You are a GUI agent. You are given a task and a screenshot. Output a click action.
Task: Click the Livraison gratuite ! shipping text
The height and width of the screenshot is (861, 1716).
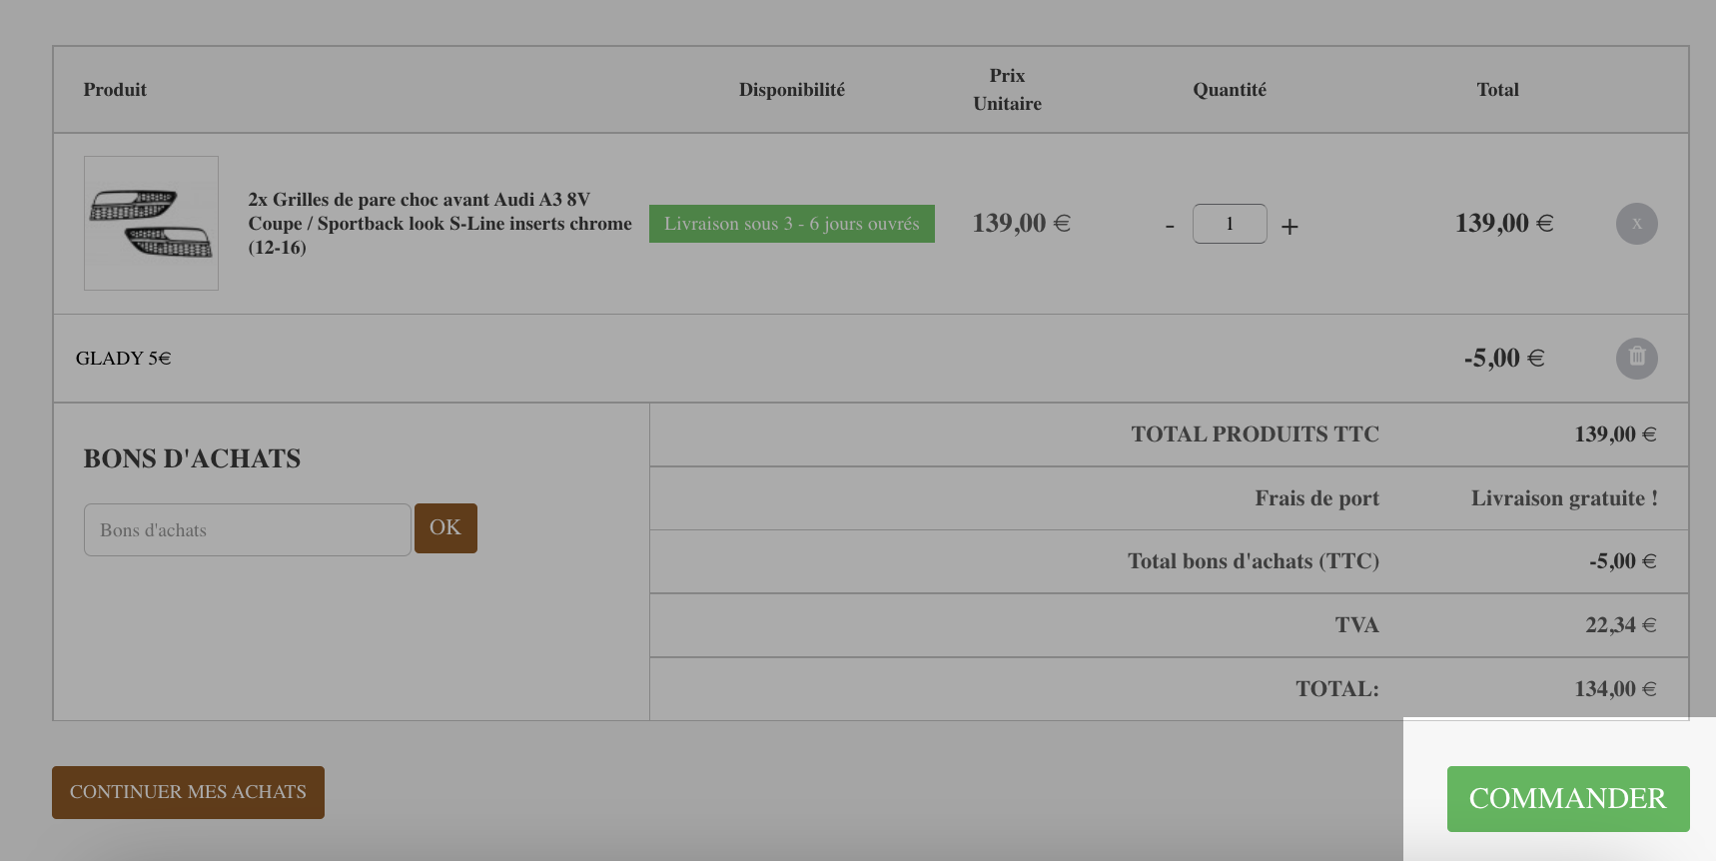(1564, 498)
